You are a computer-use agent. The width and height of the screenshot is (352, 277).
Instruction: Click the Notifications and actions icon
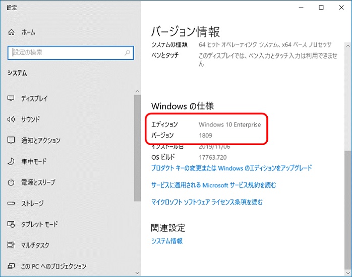[11, 140]
